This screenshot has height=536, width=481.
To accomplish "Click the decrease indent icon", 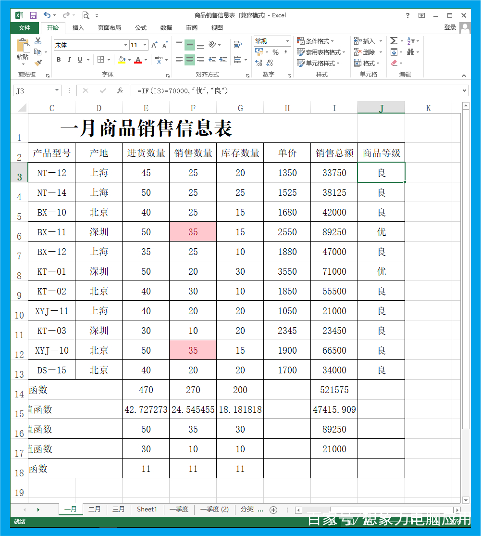I will point(212,60).
